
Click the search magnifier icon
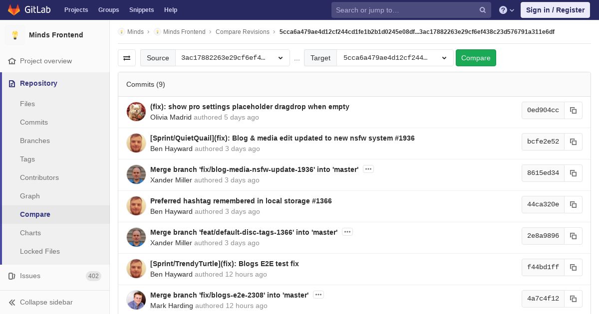pos(483,10)
